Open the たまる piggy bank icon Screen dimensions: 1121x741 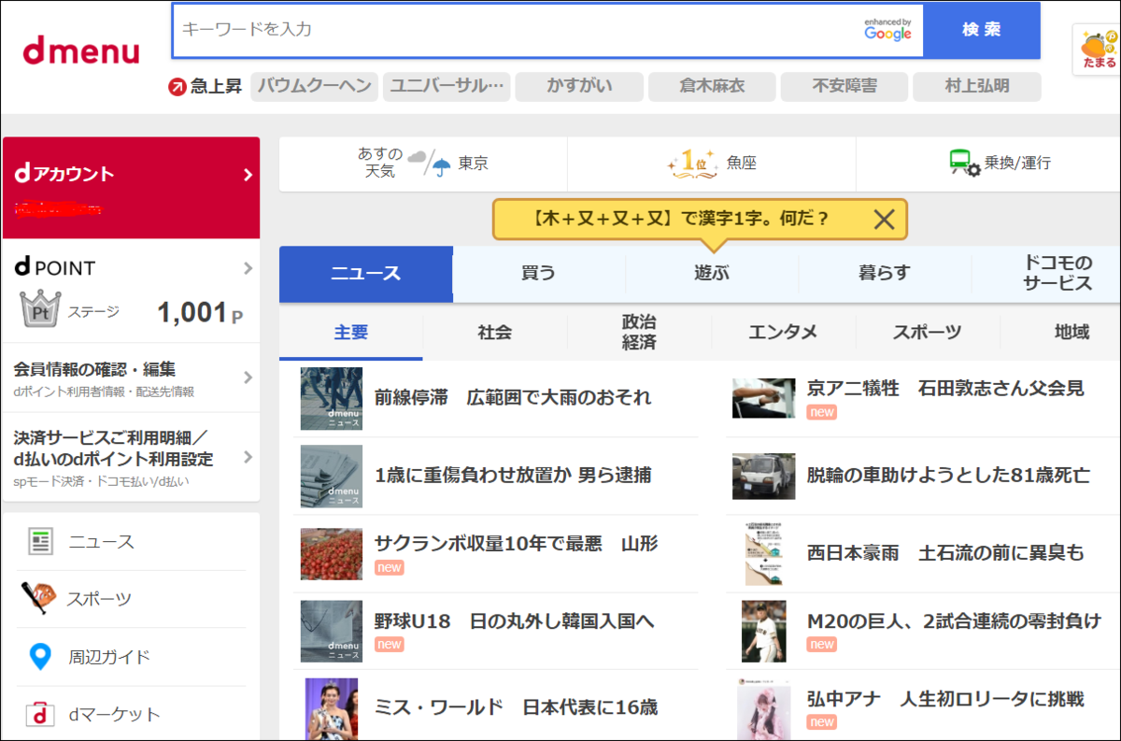(x=1098, y=50)
